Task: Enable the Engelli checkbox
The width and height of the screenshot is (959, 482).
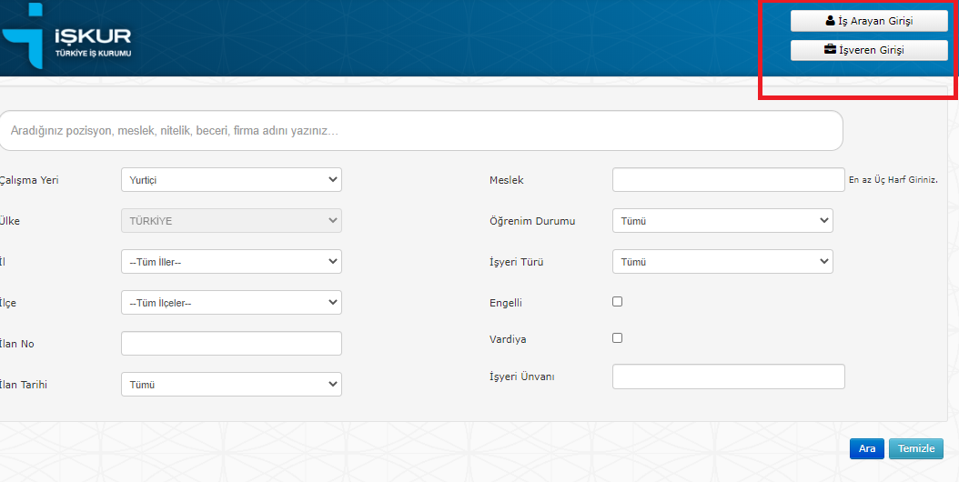Action: 618,302
